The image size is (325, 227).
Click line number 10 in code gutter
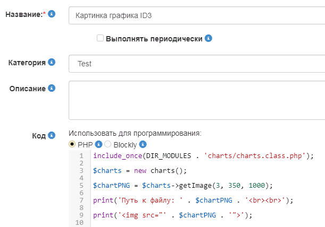click(x=79, y=223)
